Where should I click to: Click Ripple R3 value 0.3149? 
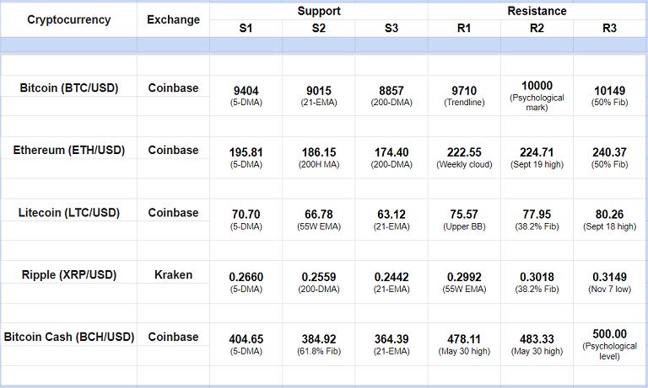(x=609, y=276)
